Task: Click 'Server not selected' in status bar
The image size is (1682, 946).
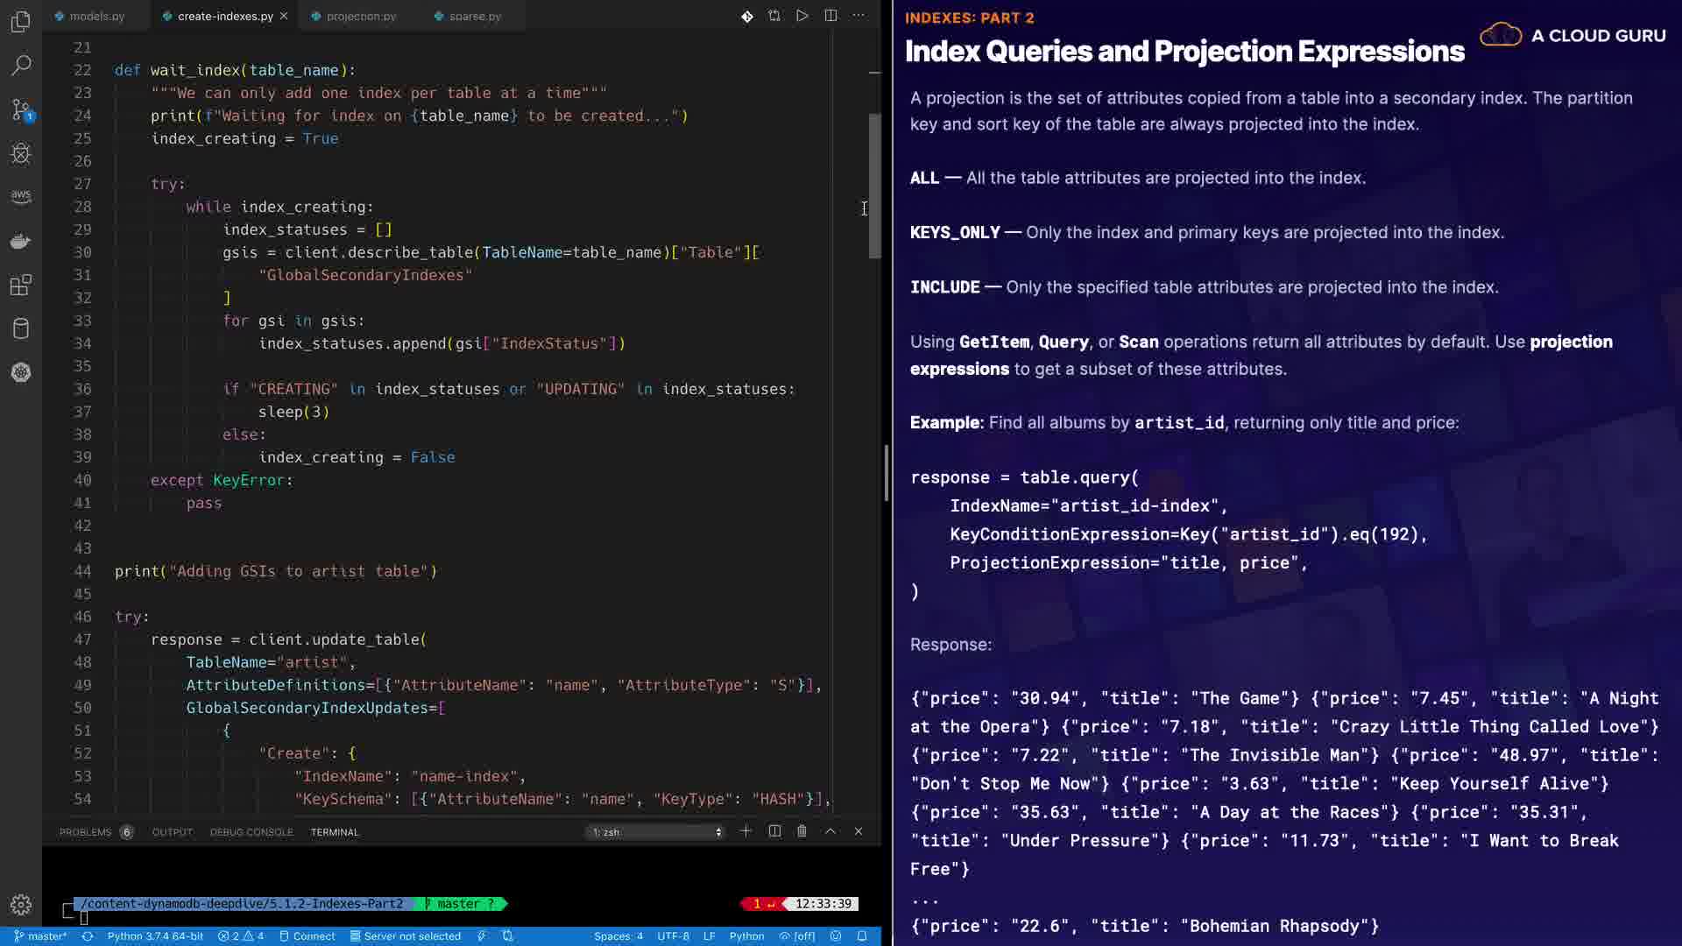Action: (412, 936)
